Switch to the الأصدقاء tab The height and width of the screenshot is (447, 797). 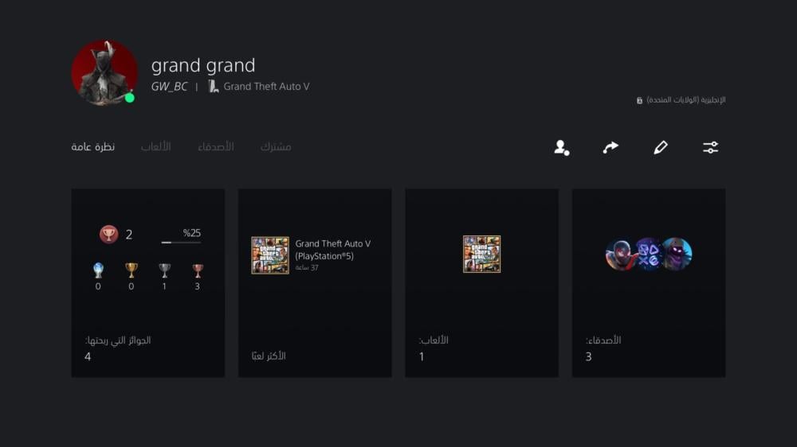[x=216, y=147]
